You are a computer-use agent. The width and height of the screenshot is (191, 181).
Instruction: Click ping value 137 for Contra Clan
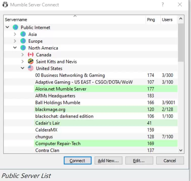[x=151, y=150]
